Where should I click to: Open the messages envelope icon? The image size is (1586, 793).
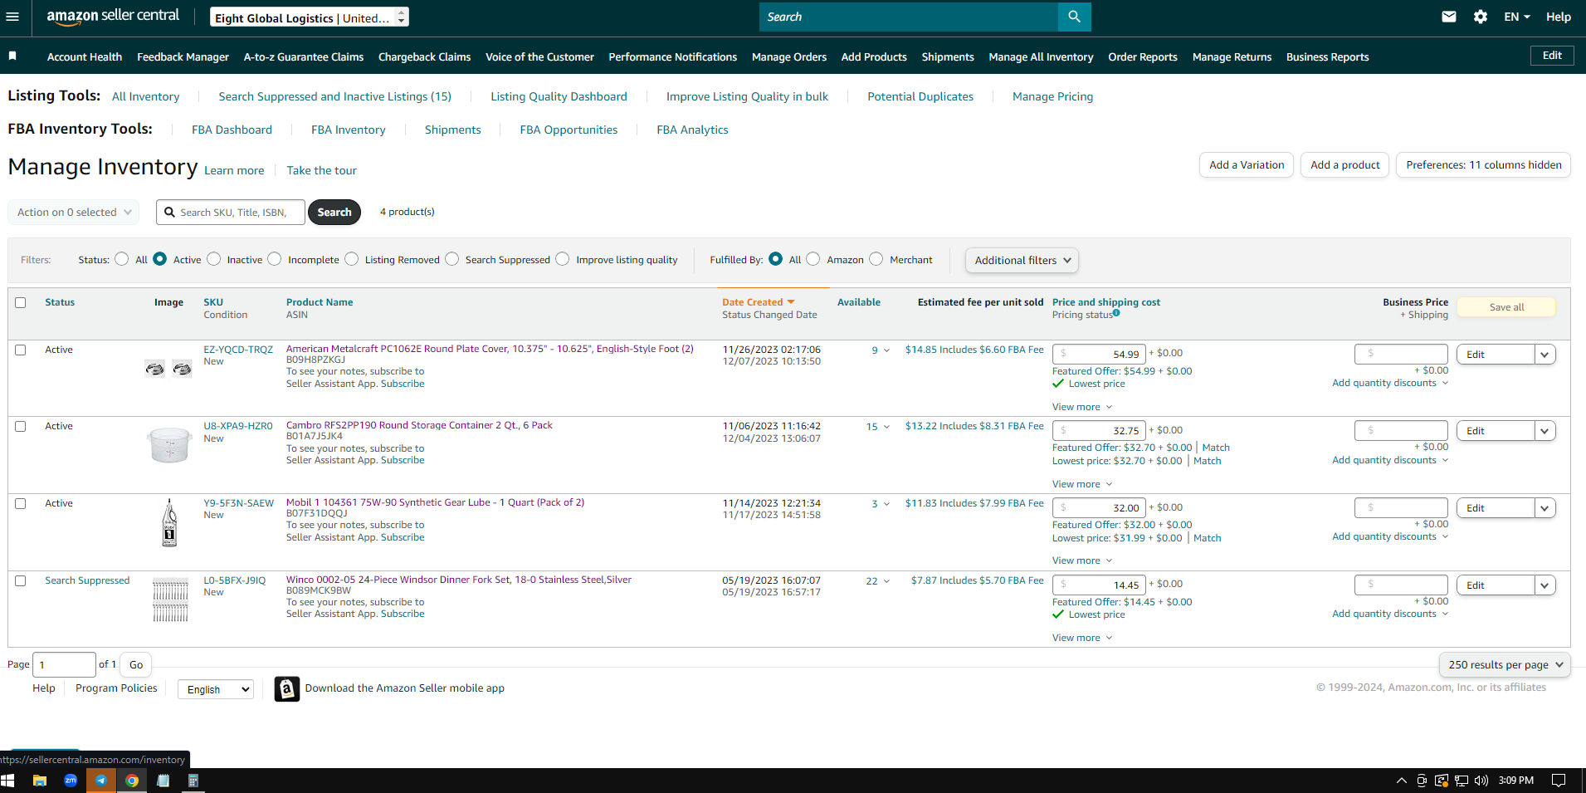pos(1449,17)
